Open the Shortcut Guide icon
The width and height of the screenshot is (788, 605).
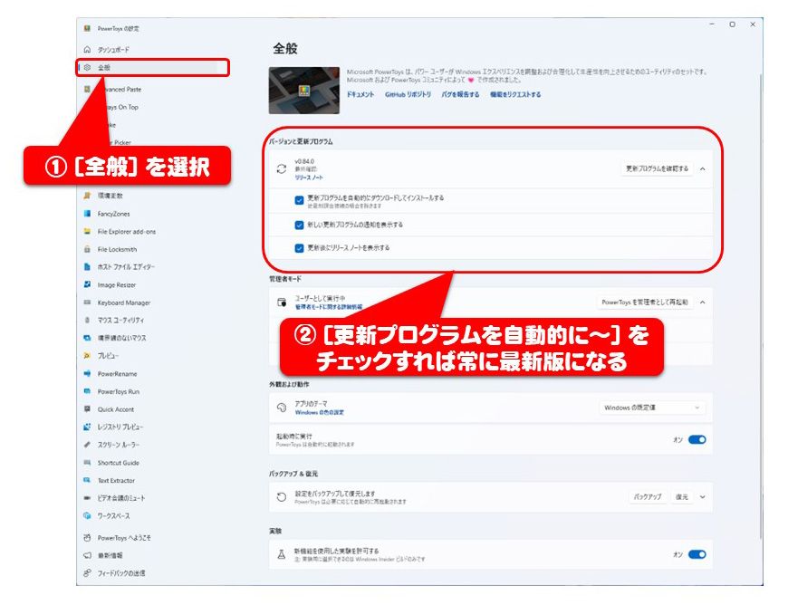(88, 462)
